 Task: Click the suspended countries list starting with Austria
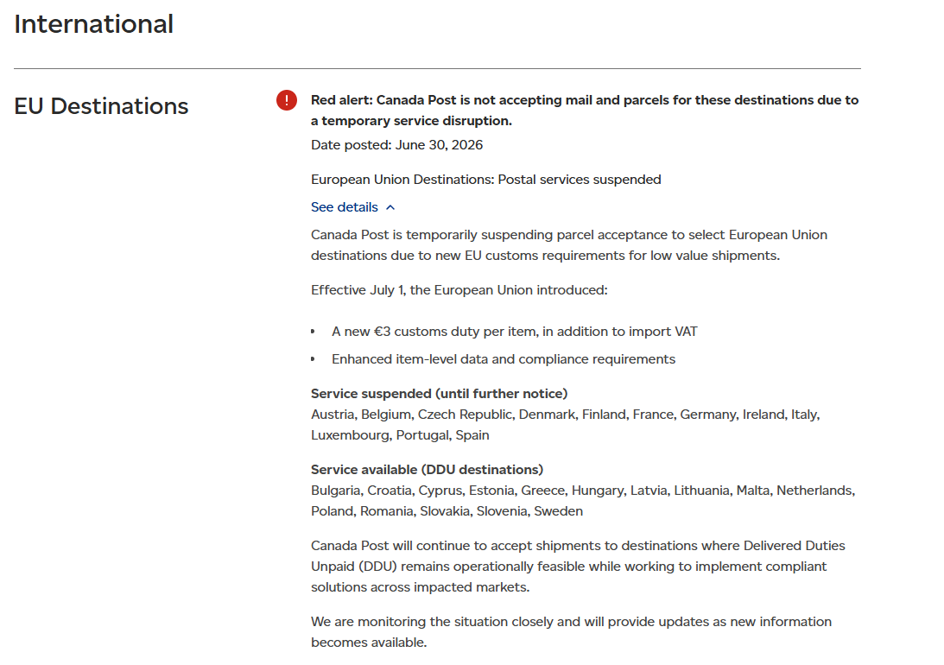point(566,425)
